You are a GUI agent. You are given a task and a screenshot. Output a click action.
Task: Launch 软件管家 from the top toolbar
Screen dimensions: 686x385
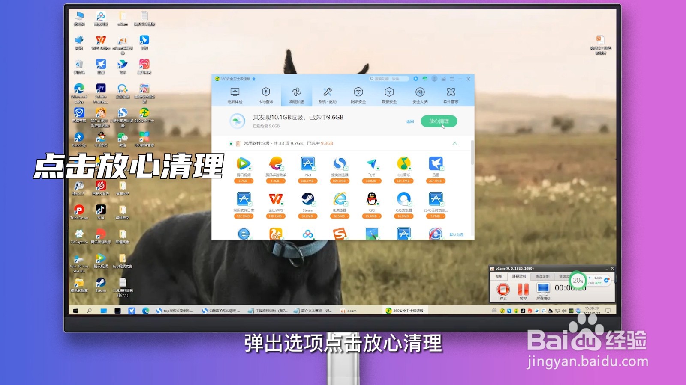[x=451, y=95]
